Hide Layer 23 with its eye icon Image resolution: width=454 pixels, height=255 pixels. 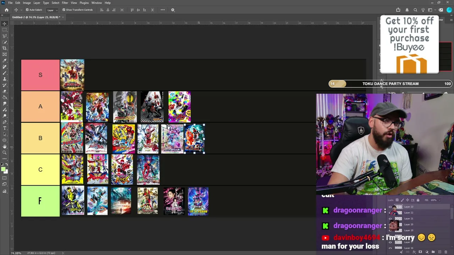391,207
